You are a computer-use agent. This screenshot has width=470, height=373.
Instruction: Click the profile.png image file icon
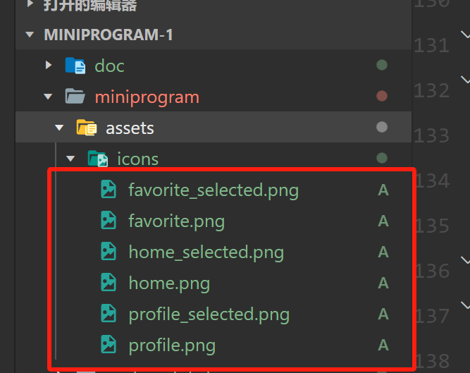click(108, 345)
